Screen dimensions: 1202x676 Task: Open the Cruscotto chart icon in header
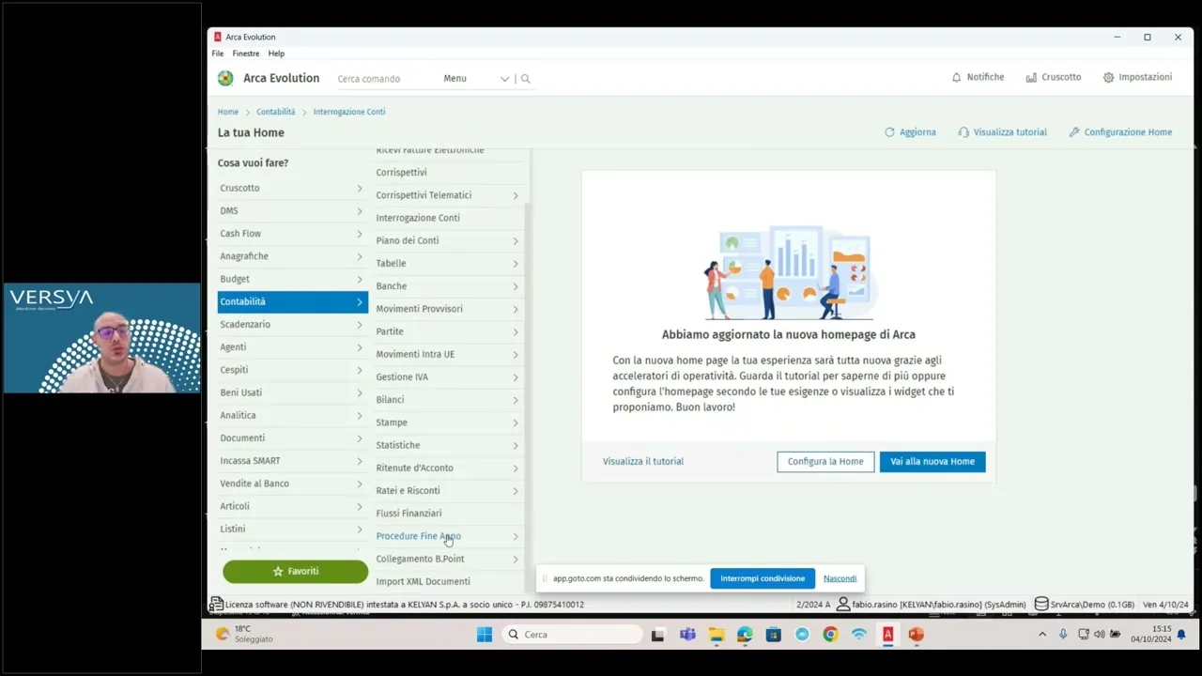(1031, 77)
